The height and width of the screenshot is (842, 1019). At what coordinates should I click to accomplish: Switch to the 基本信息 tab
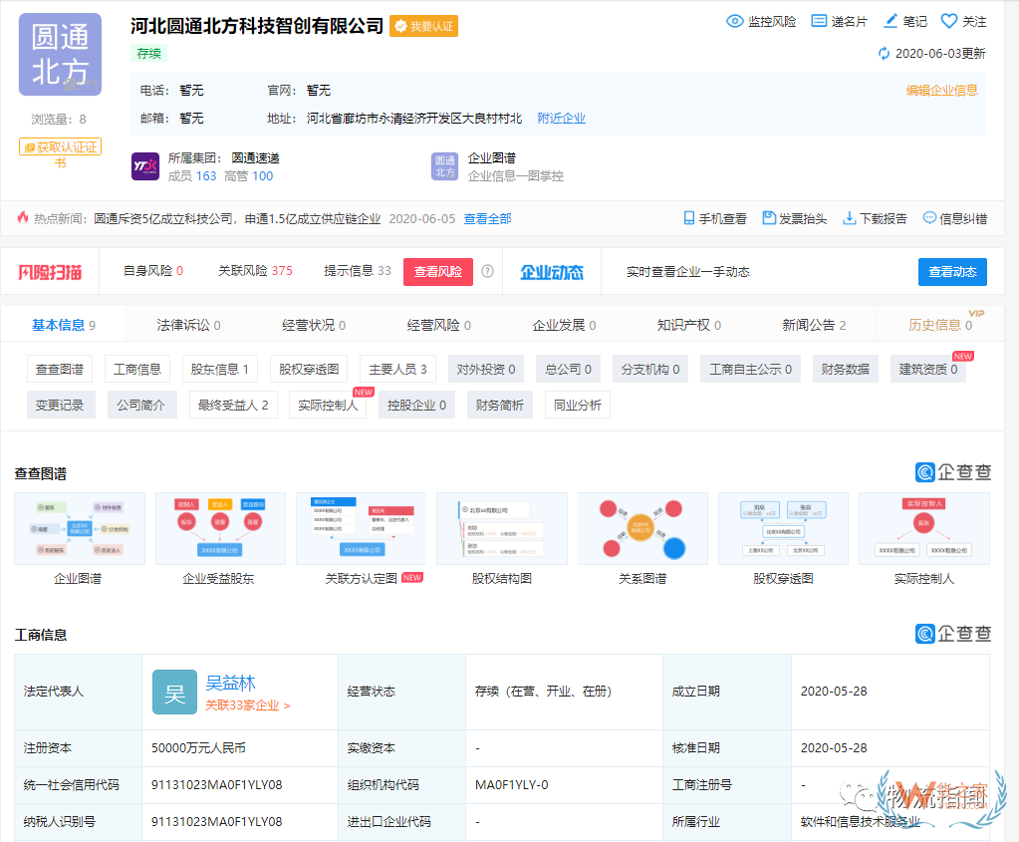tap(64, 325)
